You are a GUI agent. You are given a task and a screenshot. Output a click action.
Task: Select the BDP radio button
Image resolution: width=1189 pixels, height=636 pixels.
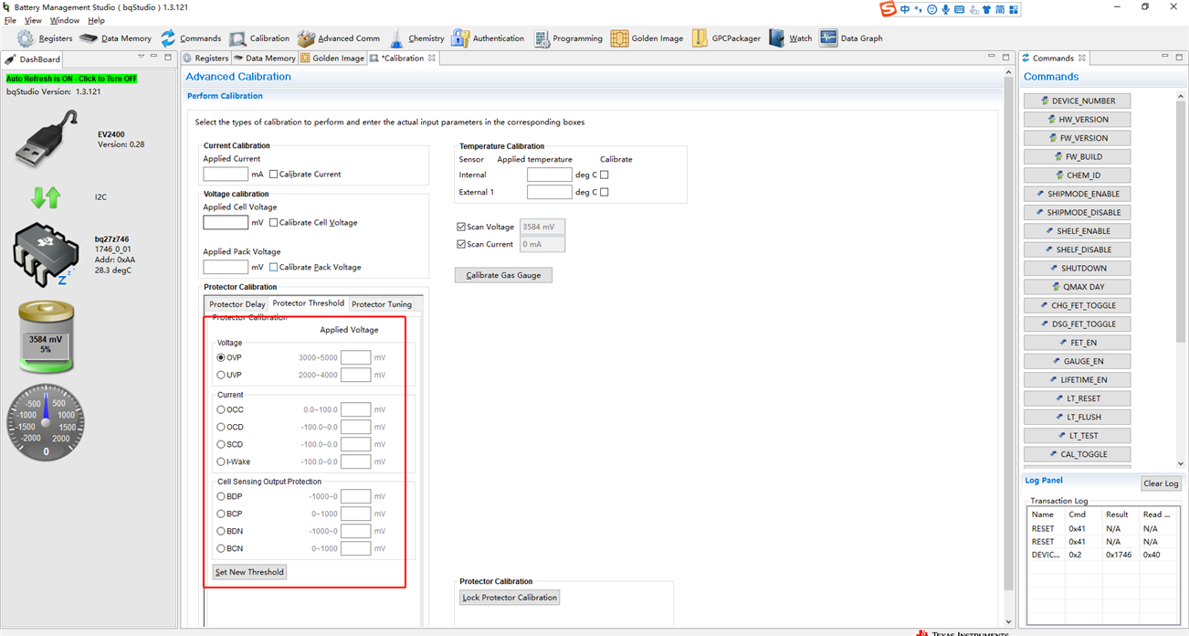(x=221, y=496)
